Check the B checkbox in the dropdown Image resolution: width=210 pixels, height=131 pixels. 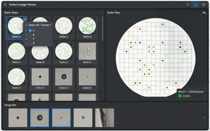pyautogui.click(x=30, y=35)
